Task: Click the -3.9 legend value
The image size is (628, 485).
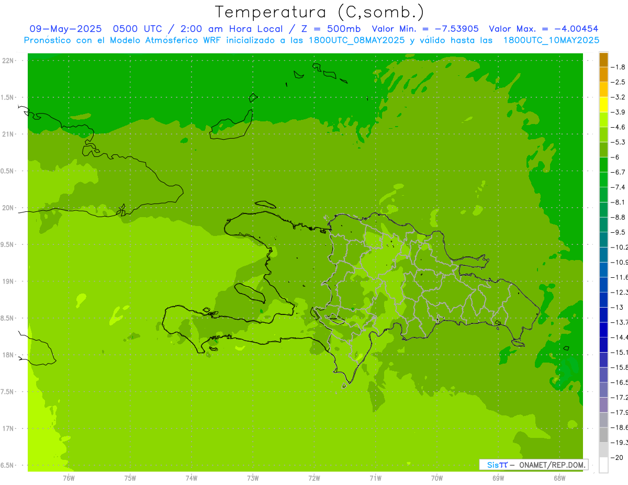Action: pos(618,112)
